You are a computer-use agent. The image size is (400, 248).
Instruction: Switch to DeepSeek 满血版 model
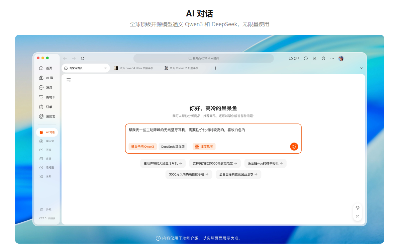tap(173, 147)
